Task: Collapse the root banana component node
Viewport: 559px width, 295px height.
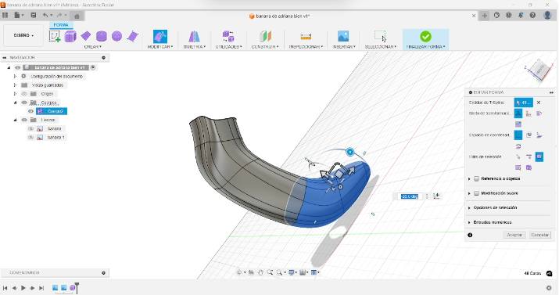Action: point(9,67)
